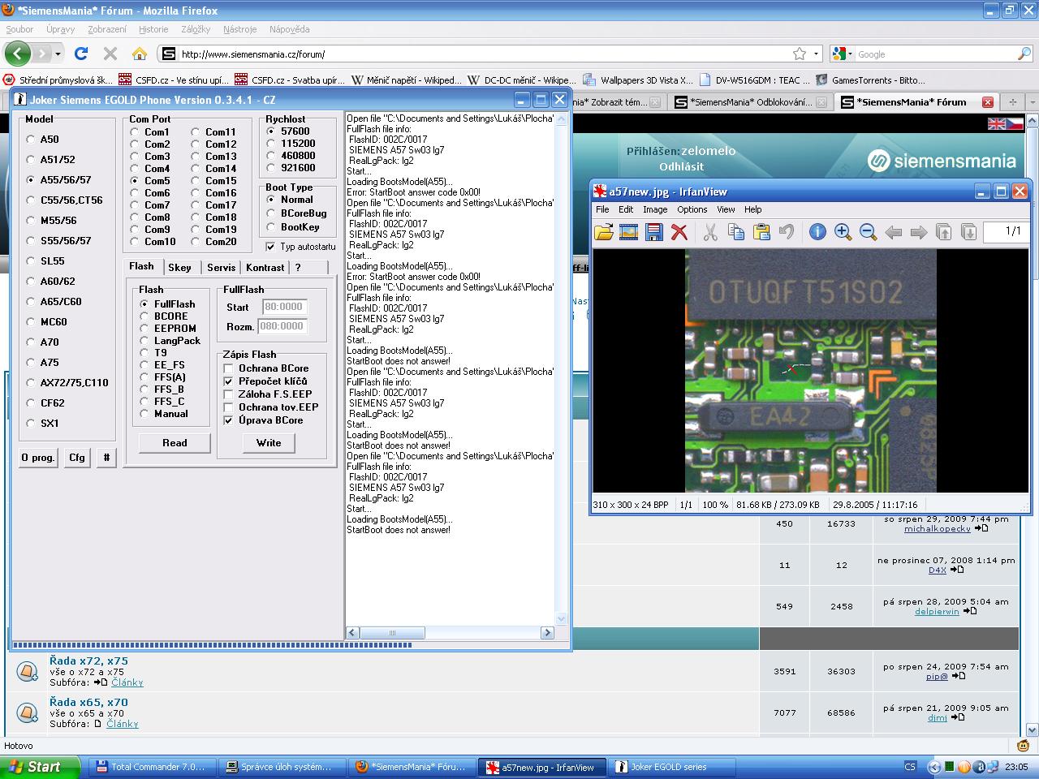This screenshot has width=1039, height=779.
Task: Go to Firefox Home page icon
Action: (x=140, y=54)
